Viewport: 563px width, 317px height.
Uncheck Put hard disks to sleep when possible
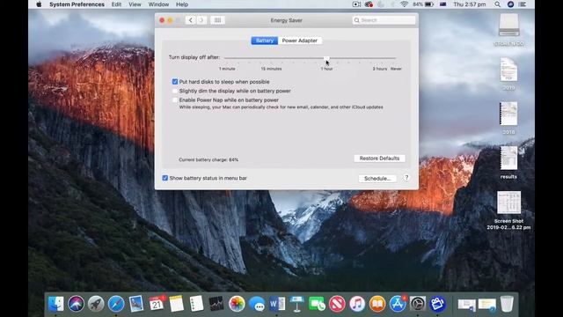(x=175, y=82)
